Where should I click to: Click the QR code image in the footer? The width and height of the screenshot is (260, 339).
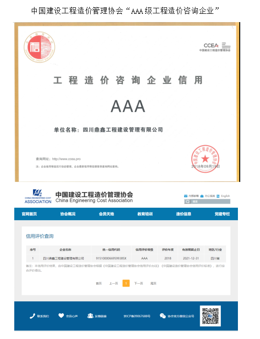210,316
